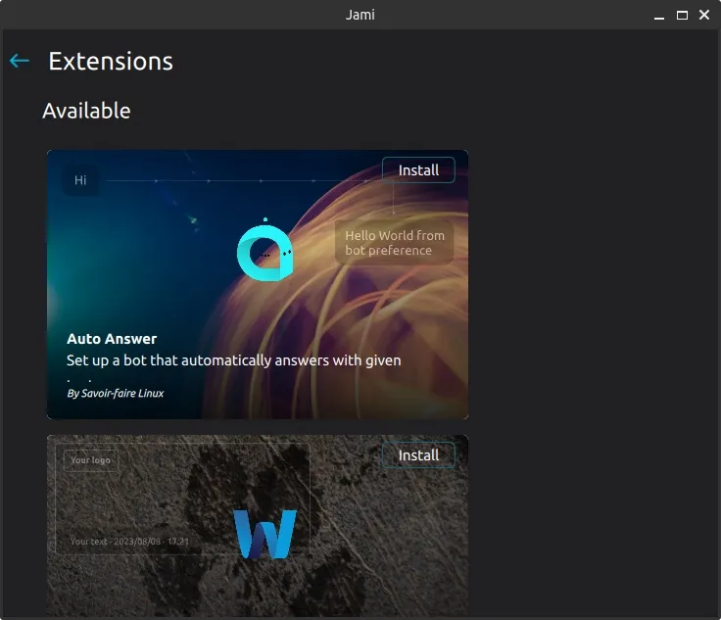This screenshot has width=721, height=620.
Task: Click the Available section heading
Action: pyautogui.click(x=86, y=111)
